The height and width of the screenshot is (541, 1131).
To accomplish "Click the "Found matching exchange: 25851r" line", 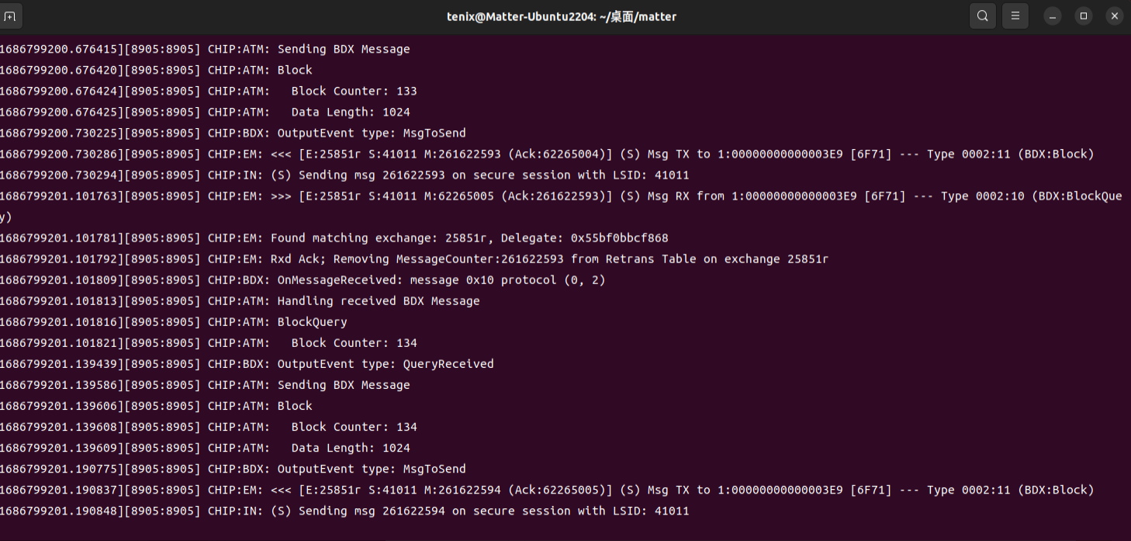I will click(x=469, y=238).
